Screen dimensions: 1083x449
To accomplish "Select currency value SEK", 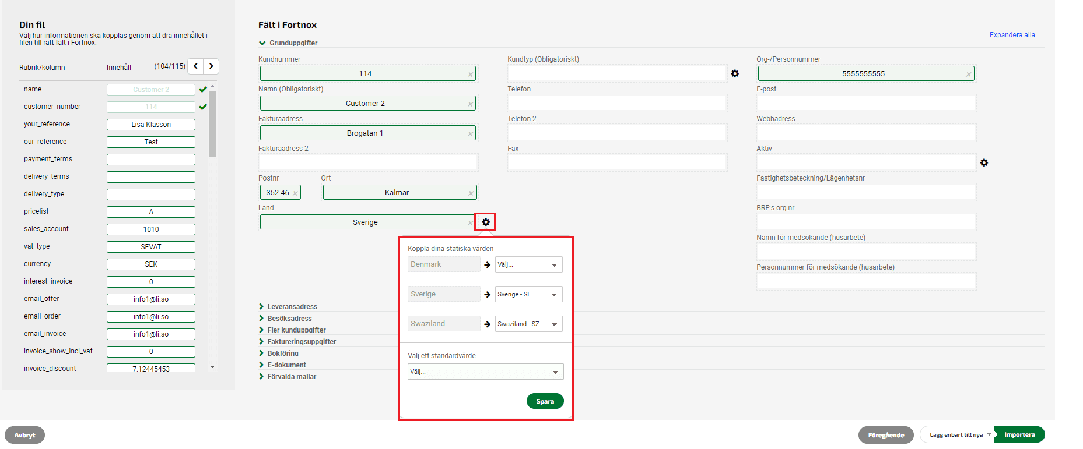I will coord(151,264).
